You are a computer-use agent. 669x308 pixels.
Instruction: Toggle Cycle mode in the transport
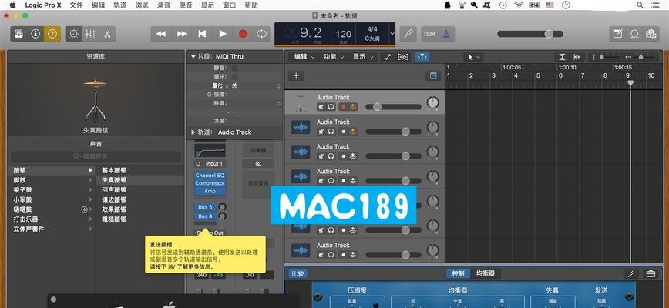point(261,34)
